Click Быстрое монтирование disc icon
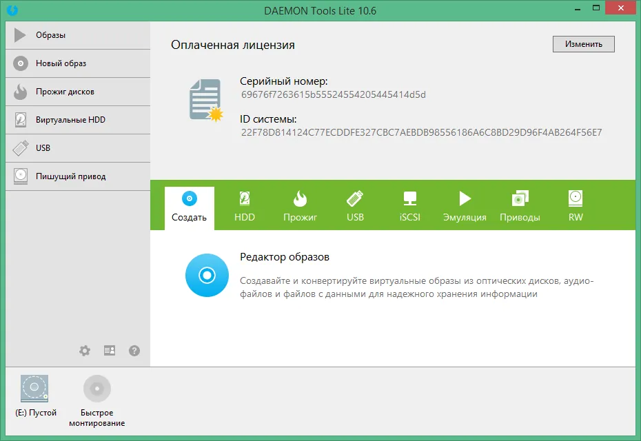 (97, 388)
